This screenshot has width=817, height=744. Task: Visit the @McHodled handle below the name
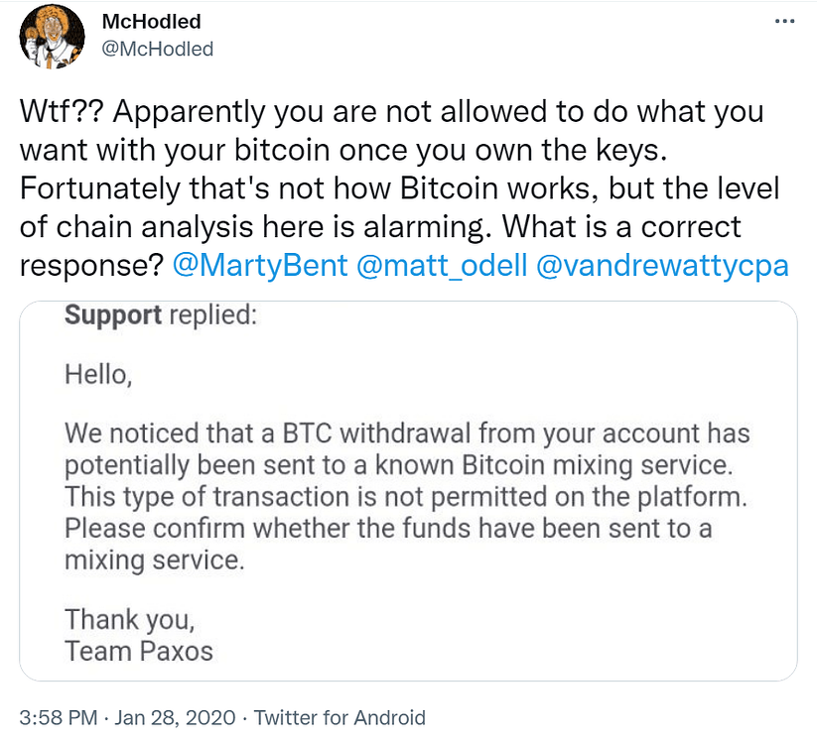pyautogui.click(x=157, y=48)
